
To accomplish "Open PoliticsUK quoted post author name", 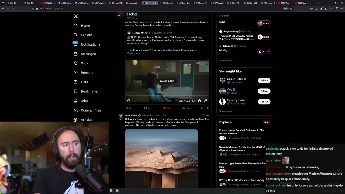I will coord(138,33).
